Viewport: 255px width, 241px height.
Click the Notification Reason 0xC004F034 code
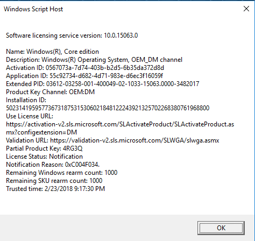[x=82, y=165]
